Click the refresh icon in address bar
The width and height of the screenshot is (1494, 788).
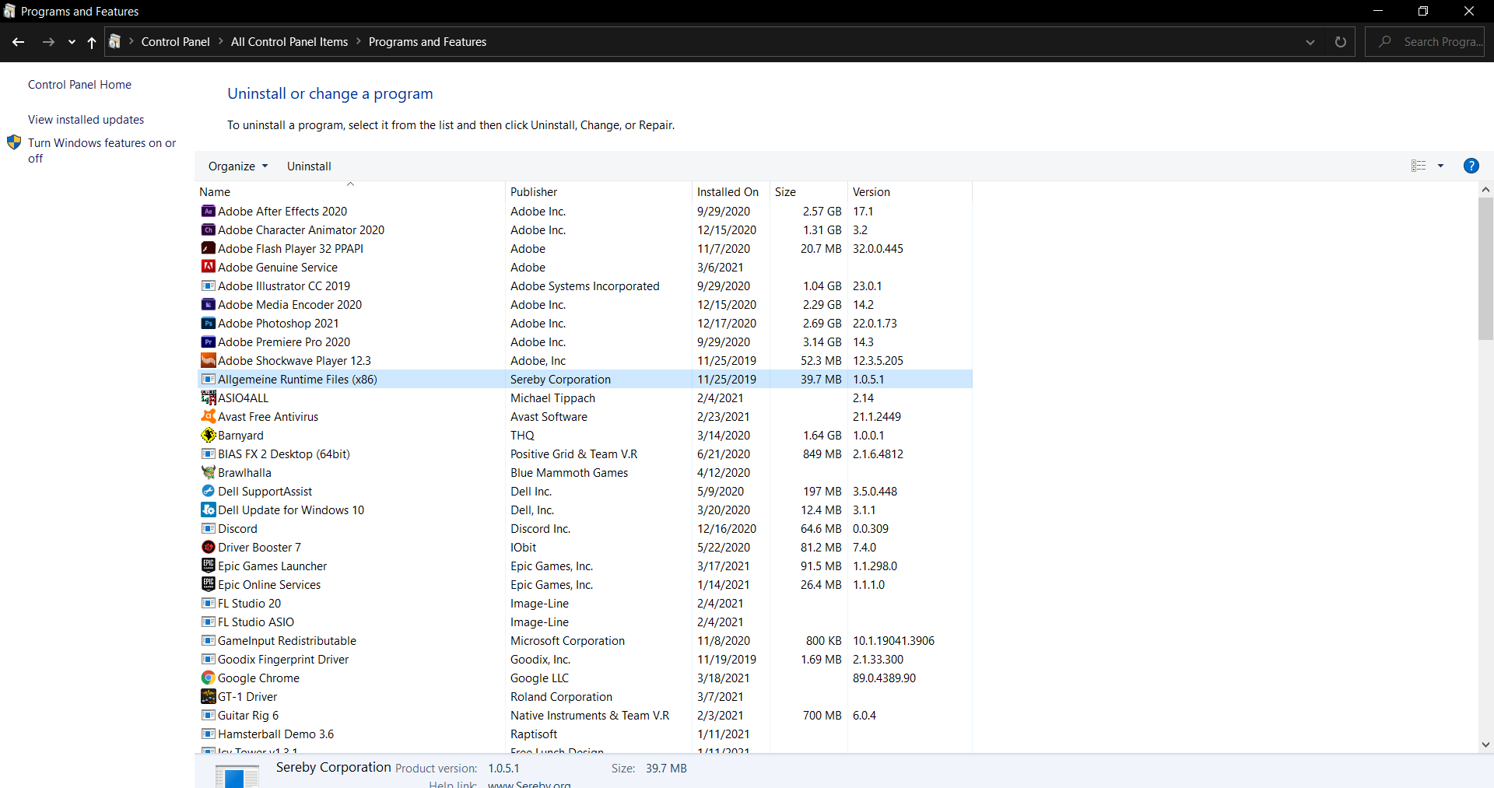tap(1340, 42)
